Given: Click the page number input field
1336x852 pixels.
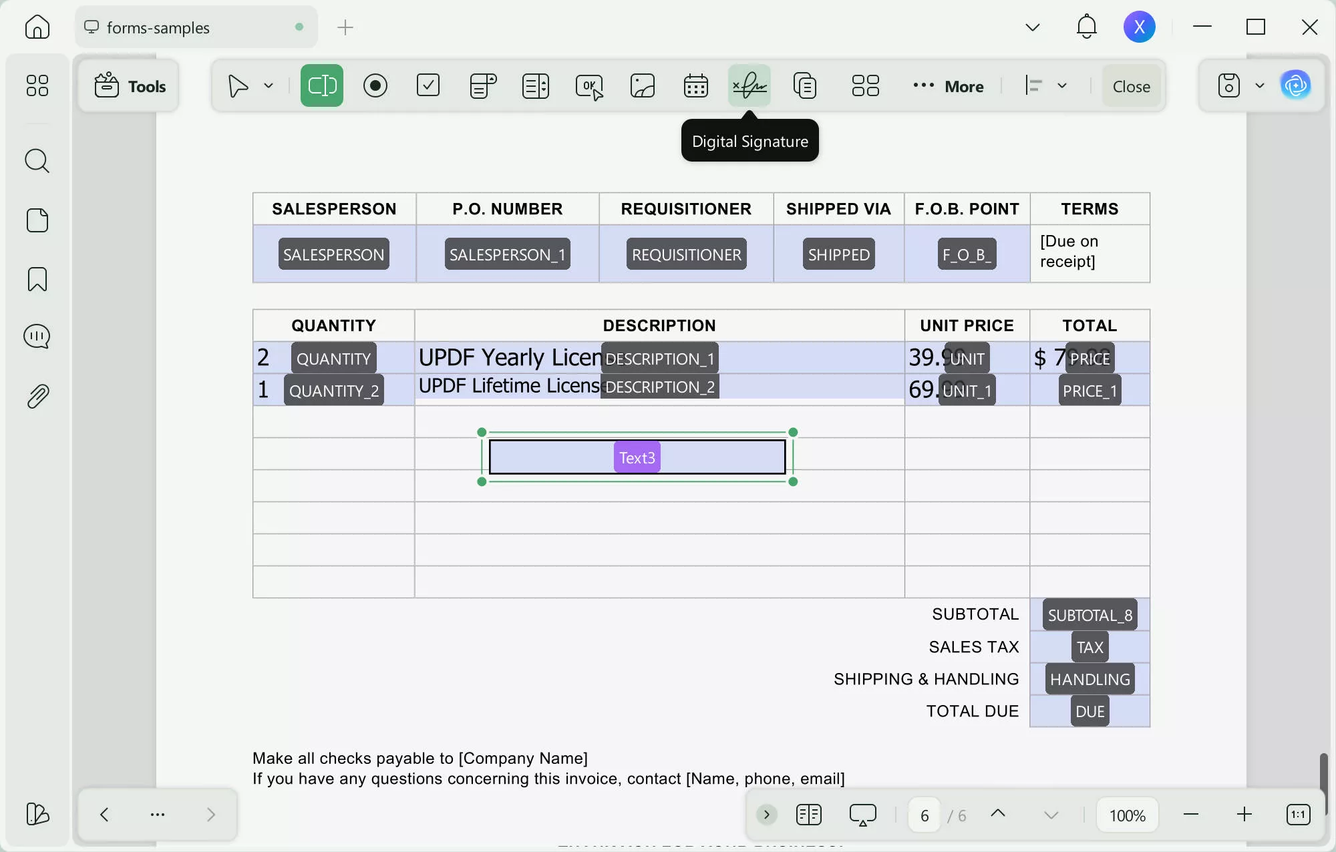Looking at the screenshot, I should (925, 815).
